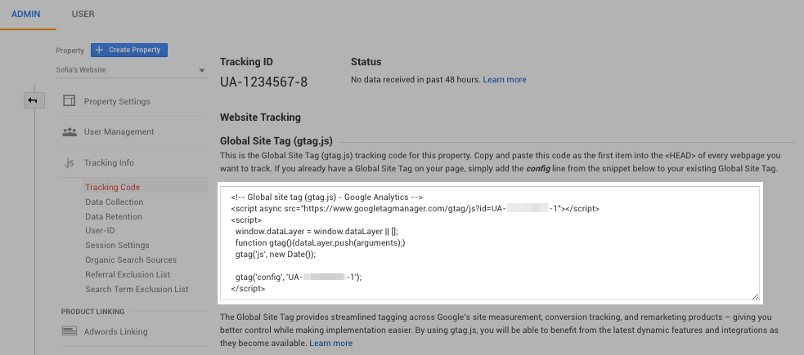This screenshot has width=804, height=355.
Task: Open the User-ID option
Action: pos(100,230)
